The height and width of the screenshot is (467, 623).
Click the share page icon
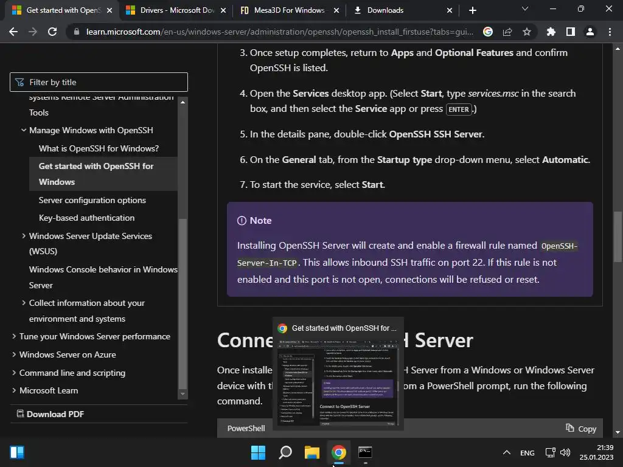(507, 32)
